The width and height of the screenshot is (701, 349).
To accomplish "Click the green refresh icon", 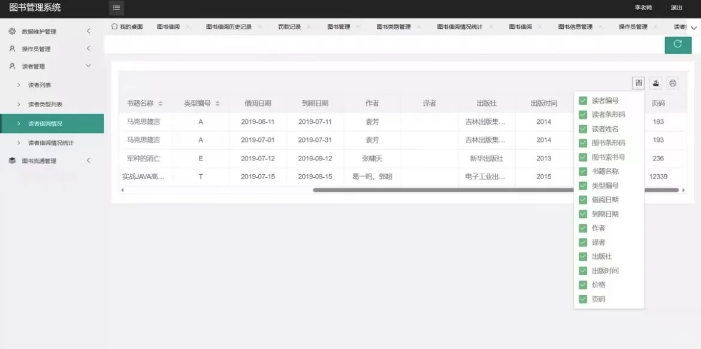I will pyautogui.click(x=678, y=44).
